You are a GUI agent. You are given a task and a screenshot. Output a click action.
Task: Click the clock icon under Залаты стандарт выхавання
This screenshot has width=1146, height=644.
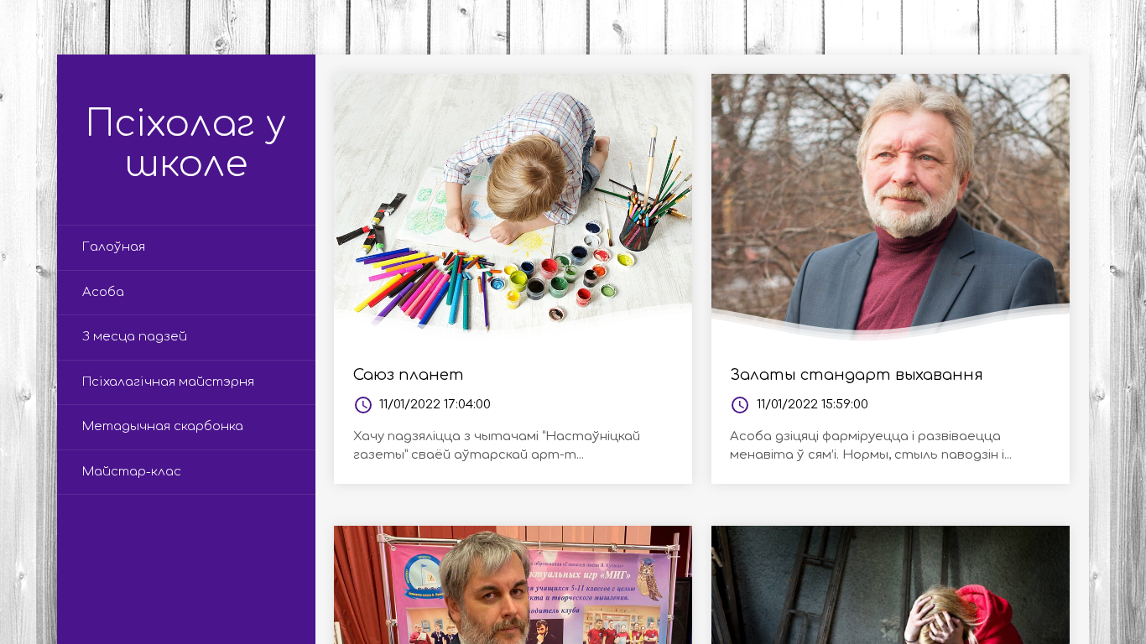point(740,405)
